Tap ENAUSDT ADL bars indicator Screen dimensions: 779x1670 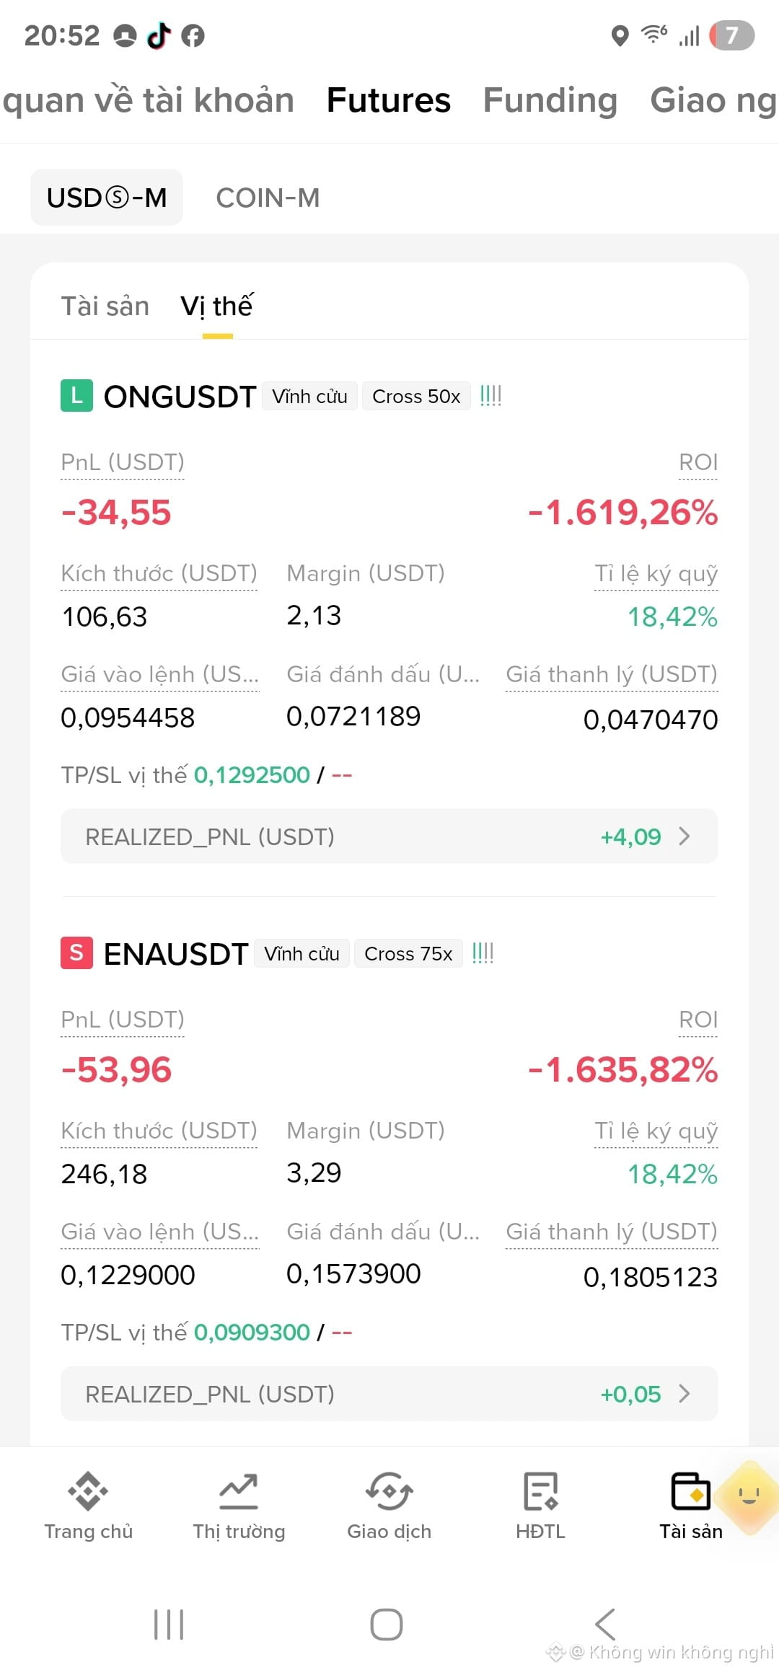pos(483,953)
